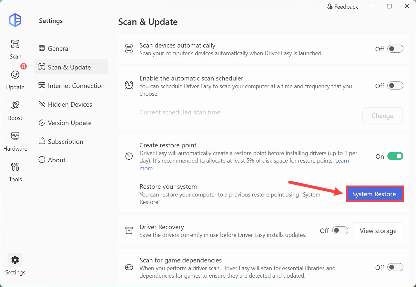Click the alarm clock scheduler icon
This screenshot has width=416, height=287.
pos(129,86)
